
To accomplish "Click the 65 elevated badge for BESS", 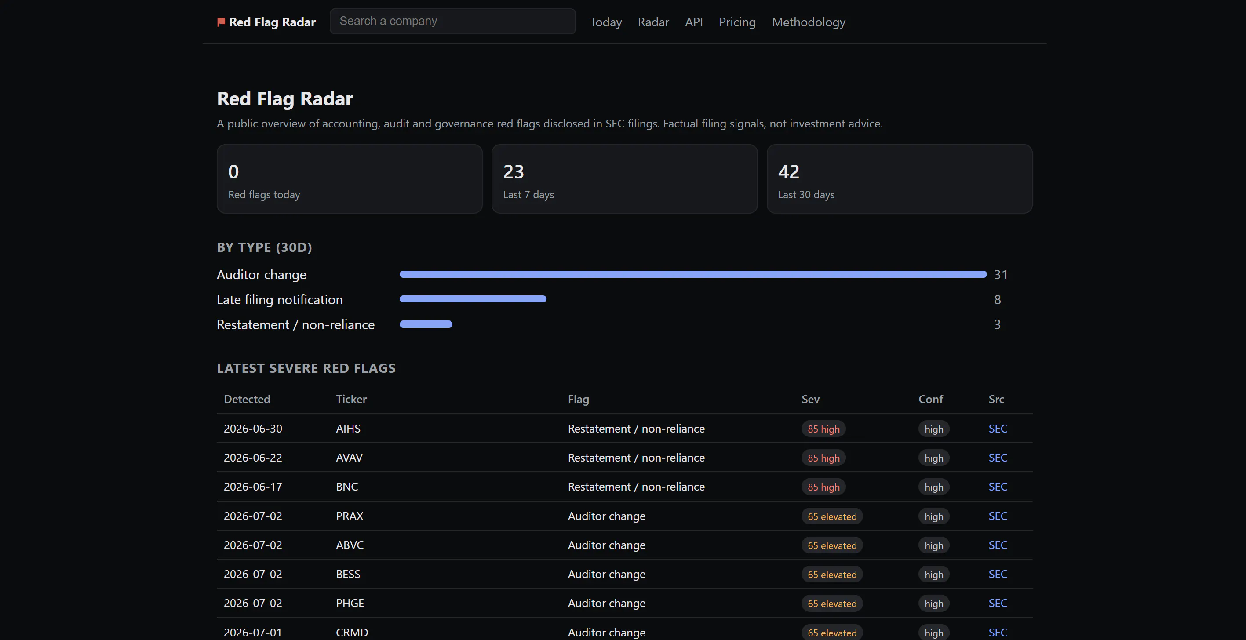I will (x=832, y=575).
